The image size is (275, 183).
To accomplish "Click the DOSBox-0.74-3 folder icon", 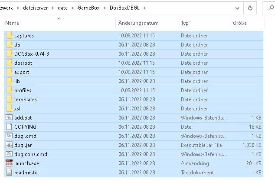I will (x=9, y=53).
